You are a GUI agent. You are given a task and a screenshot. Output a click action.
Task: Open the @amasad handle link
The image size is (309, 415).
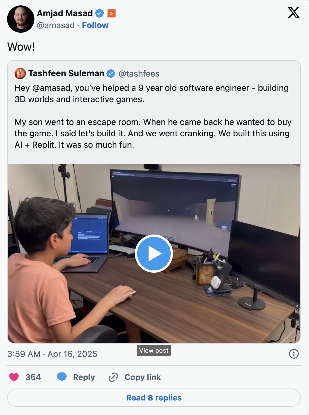click(x=56, y=25)
